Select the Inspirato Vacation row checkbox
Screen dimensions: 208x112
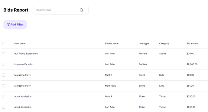coord(4,64)
